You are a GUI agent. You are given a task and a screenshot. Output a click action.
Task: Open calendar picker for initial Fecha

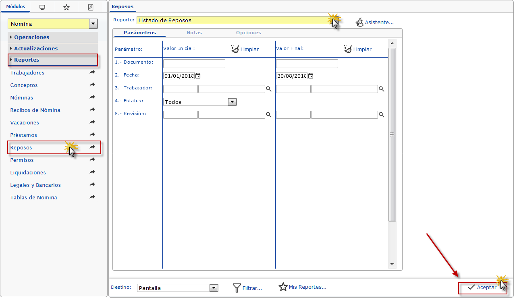[x=198, y=76]
